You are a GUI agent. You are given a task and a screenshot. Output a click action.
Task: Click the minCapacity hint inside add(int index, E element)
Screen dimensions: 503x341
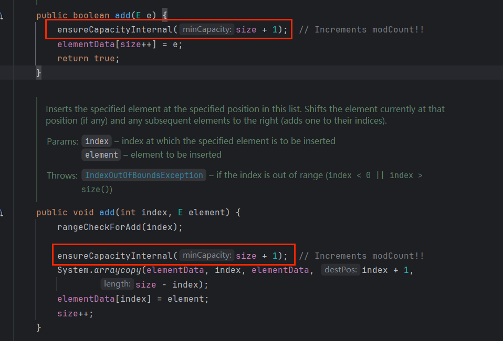point(207,255)
